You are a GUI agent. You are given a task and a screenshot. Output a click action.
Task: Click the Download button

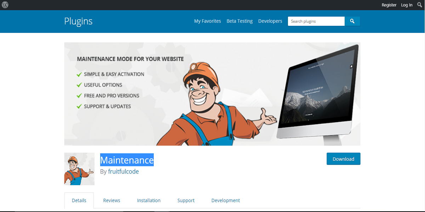coord(344,159)
